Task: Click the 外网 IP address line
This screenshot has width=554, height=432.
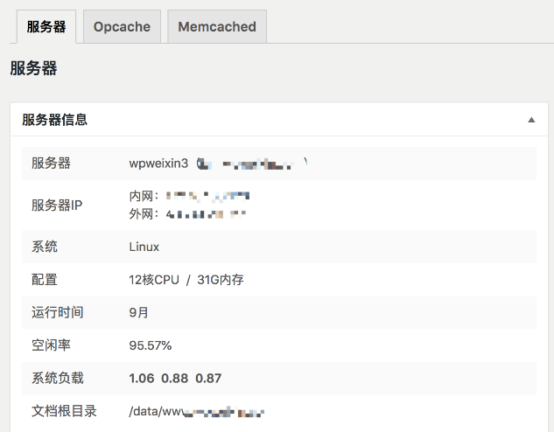Action: (x=187, y=213)
